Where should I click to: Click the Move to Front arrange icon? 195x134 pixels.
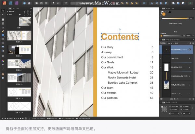point(137,3)
